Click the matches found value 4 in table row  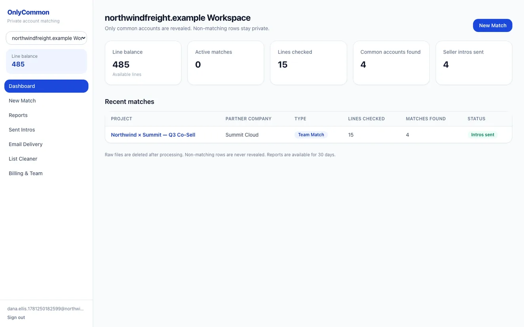pyautogui.click(x=408, y=135)
